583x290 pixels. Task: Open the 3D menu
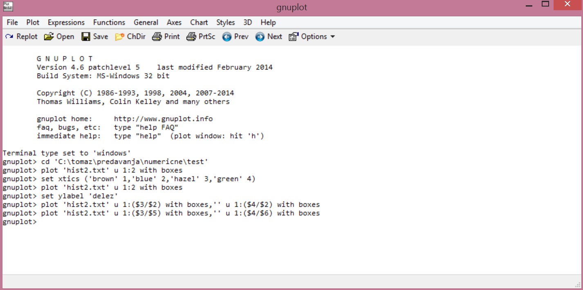coord(248,22)
